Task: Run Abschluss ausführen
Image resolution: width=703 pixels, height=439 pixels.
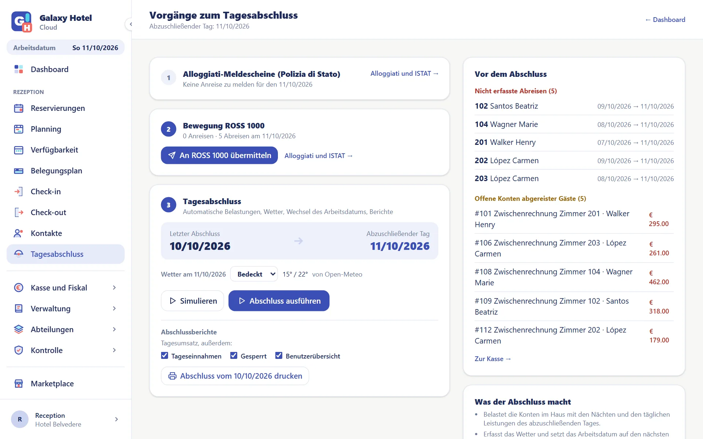Action: click(279, 301)
